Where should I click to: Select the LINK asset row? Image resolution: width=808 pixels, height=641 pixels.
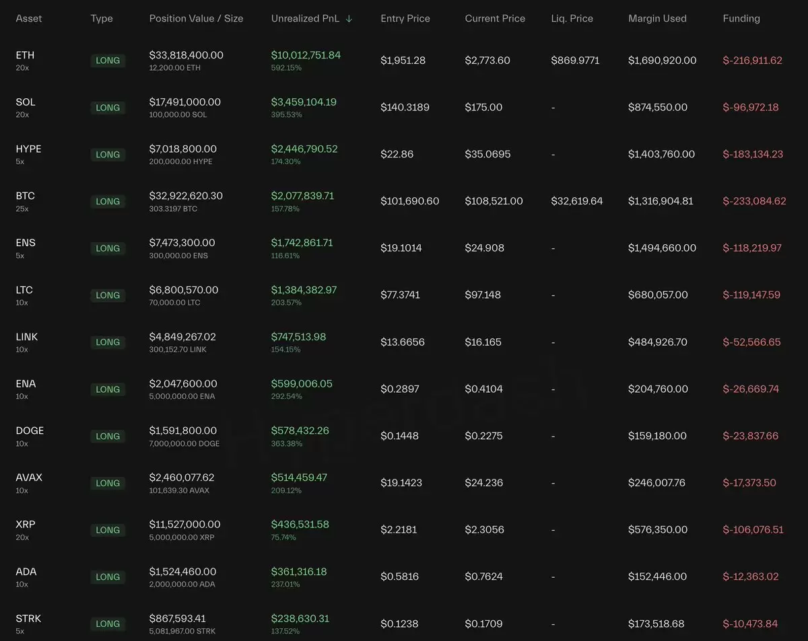[x=27, y=337]
